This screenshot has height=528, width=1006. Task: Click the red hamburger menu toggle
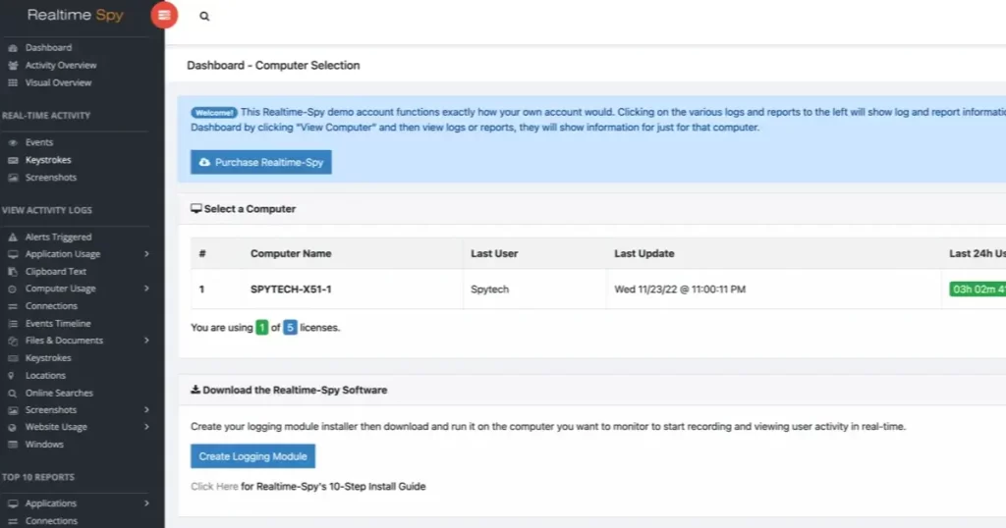click(164, 16)
